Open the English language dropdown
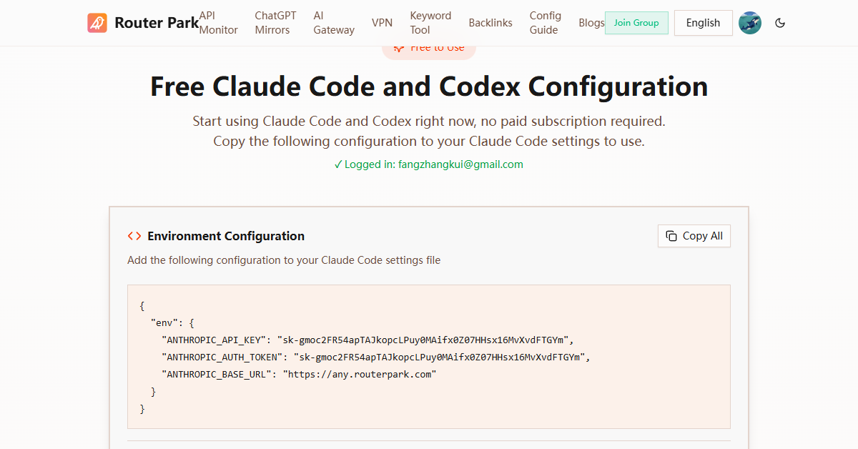858x449 pixels. click(703, 23)
